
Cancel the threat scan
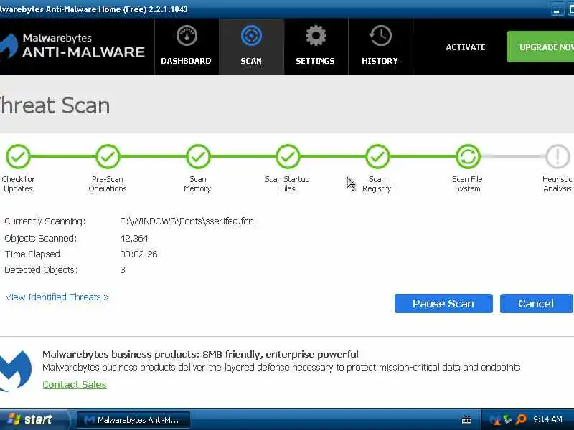coord(536,303)
